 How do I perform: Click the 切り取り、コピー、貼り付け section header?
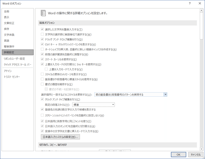coord(117,145)
